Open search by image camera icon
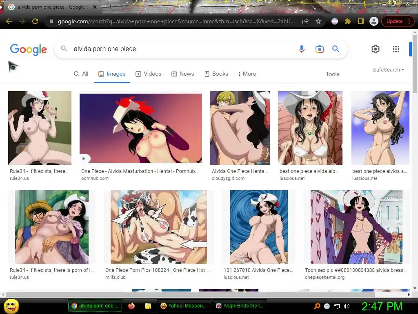Screen dimensions: 418x314 [x=319, y=49]
